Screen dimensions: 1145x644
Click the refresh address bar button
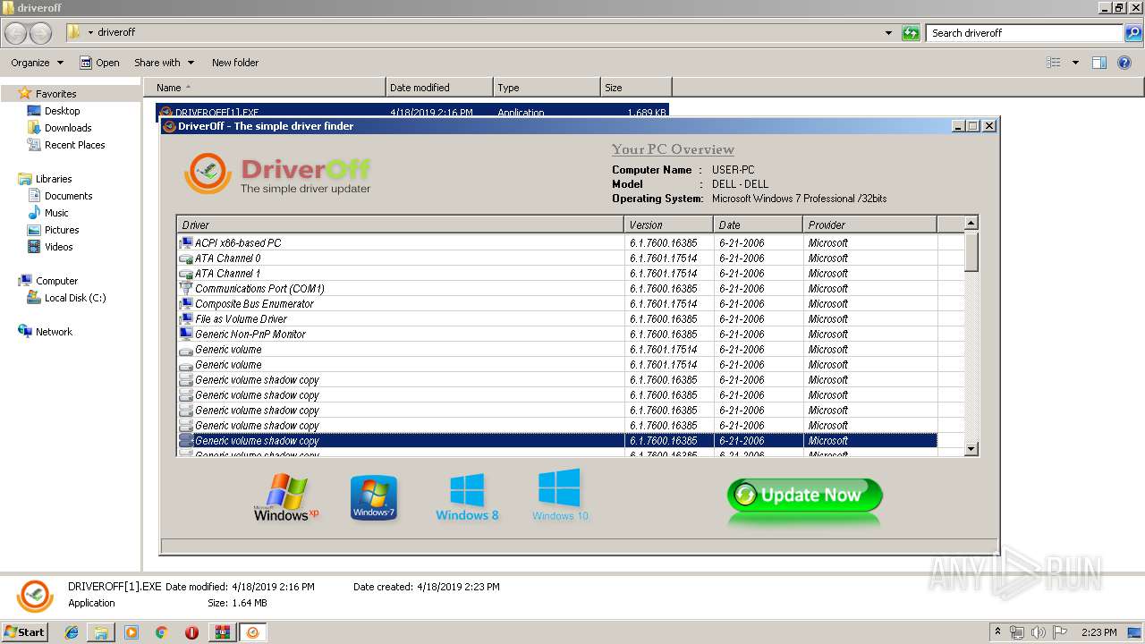point(911,33)
